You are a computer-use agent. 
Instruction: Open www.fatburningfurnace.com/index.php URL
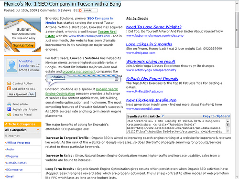(x=155, y=36)
